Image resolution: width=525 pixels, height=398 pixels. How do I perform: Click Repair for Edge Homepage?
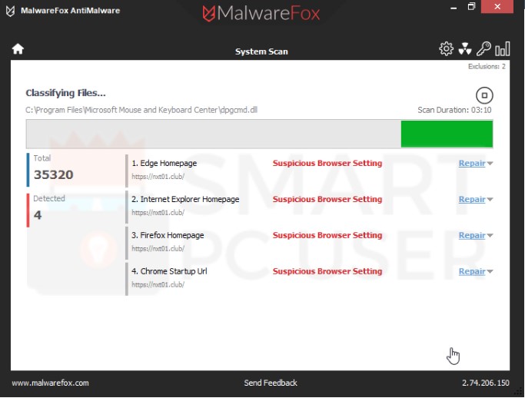[x=471, y=164]
